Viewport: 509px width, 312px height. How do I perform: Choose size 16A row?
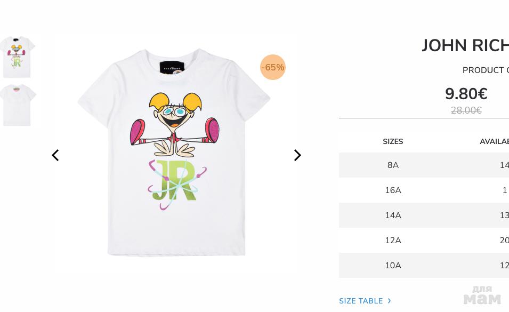(424, 190)
